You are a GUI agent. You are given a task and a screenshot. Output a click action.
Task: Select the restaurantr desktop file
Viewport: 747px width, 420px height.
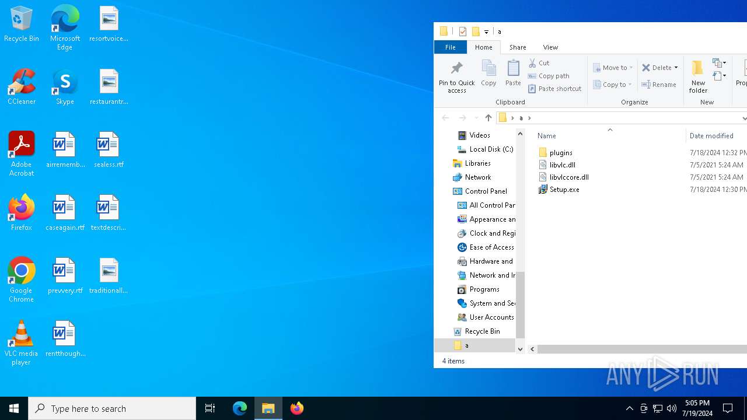point(109,87)
